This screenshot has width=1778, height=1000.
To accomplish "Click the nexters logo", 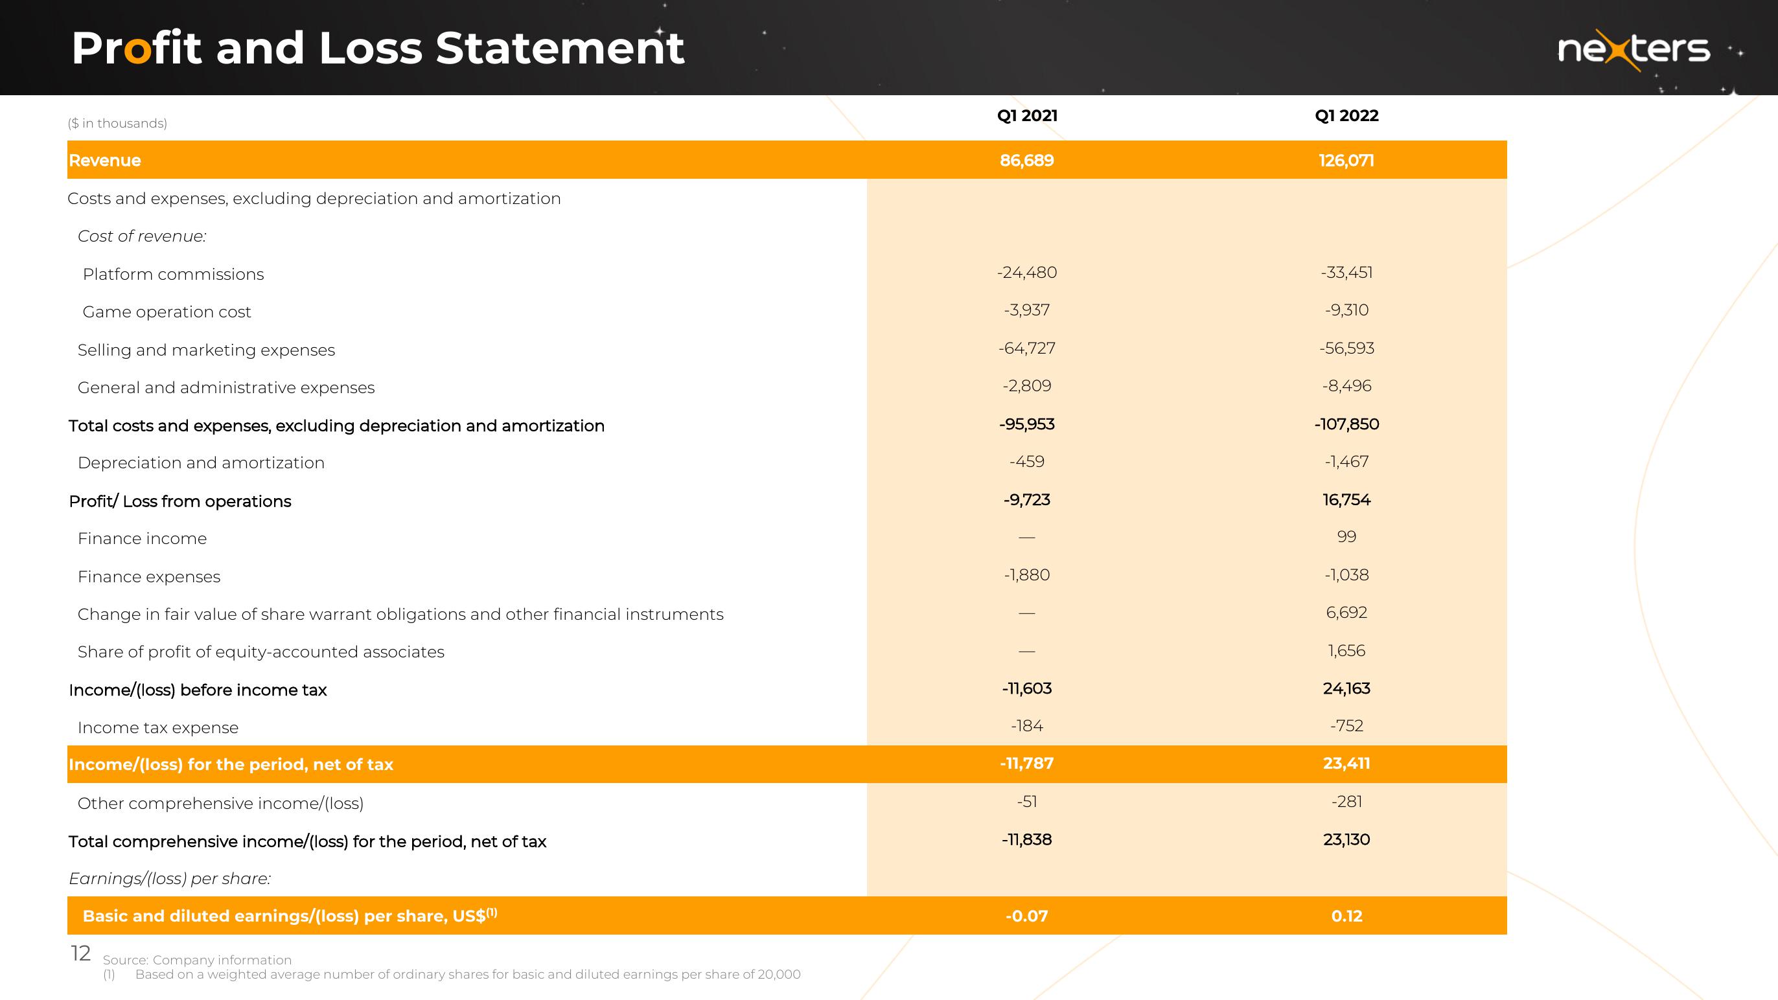I will click(x=1634, y=50).
